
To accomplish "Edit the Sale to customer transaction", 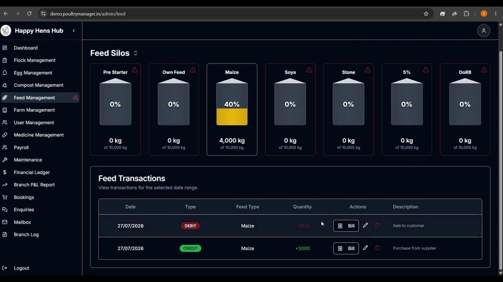I will (365, 225).
